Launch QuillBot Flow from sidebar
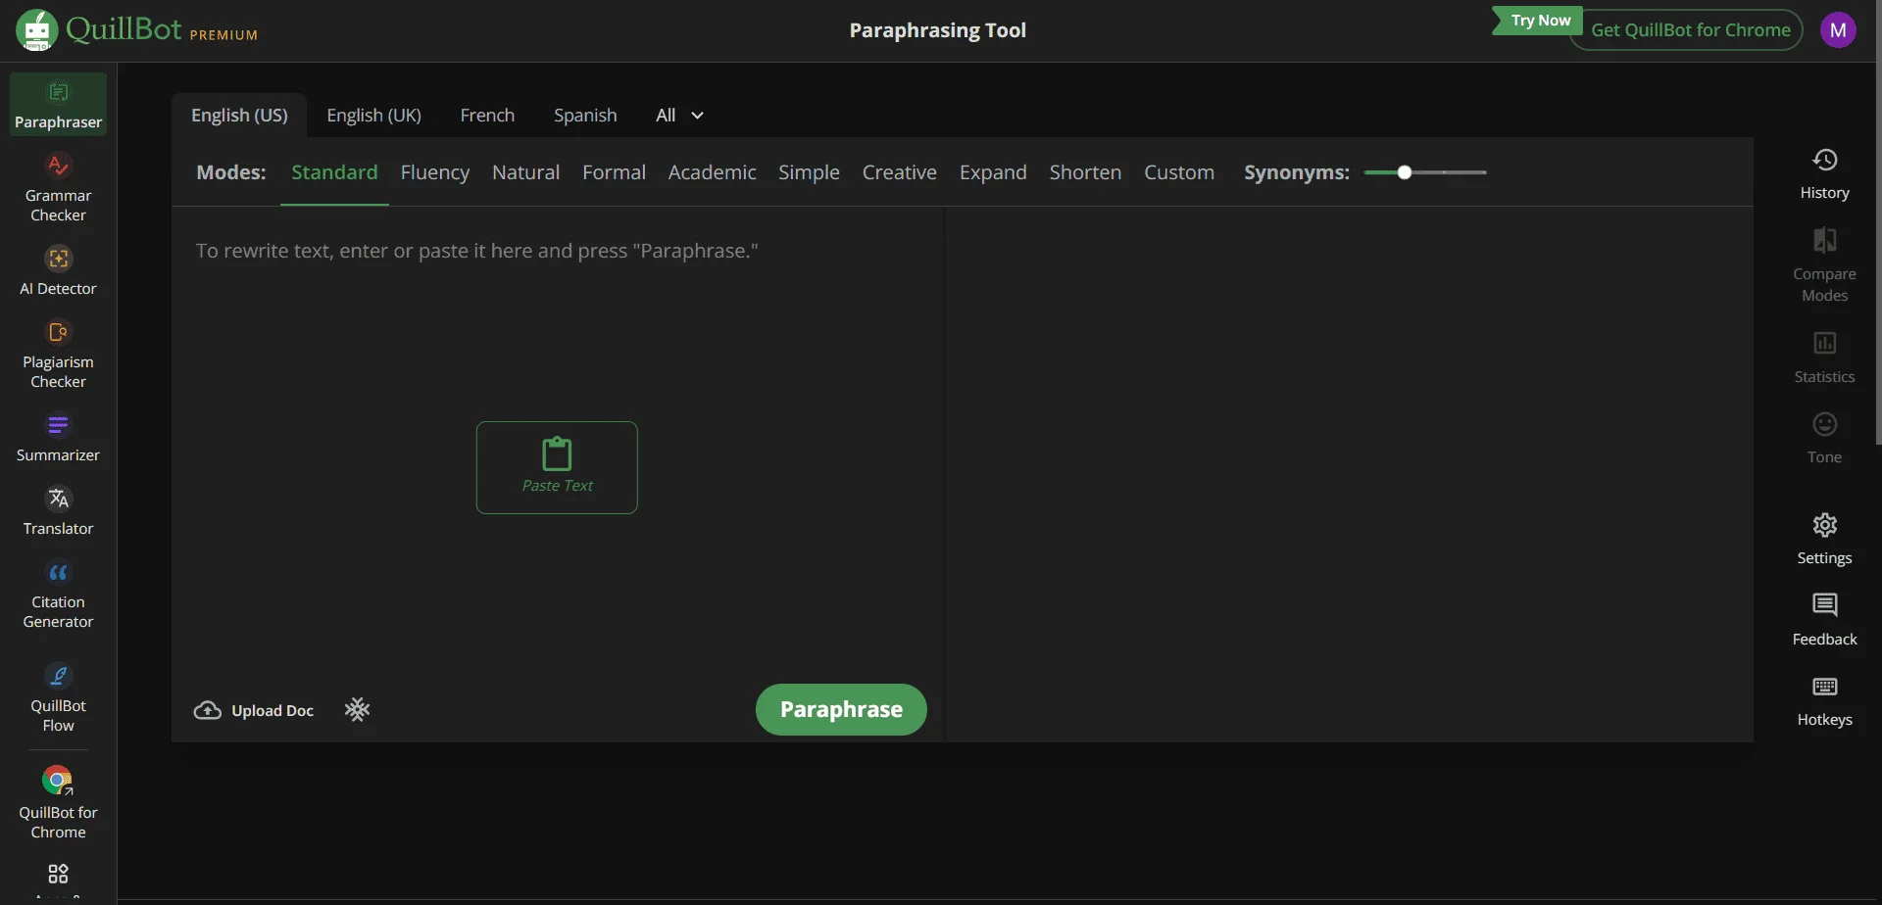Image resolution: width=1882 pixels, height=905 pixels. point(58,697)
